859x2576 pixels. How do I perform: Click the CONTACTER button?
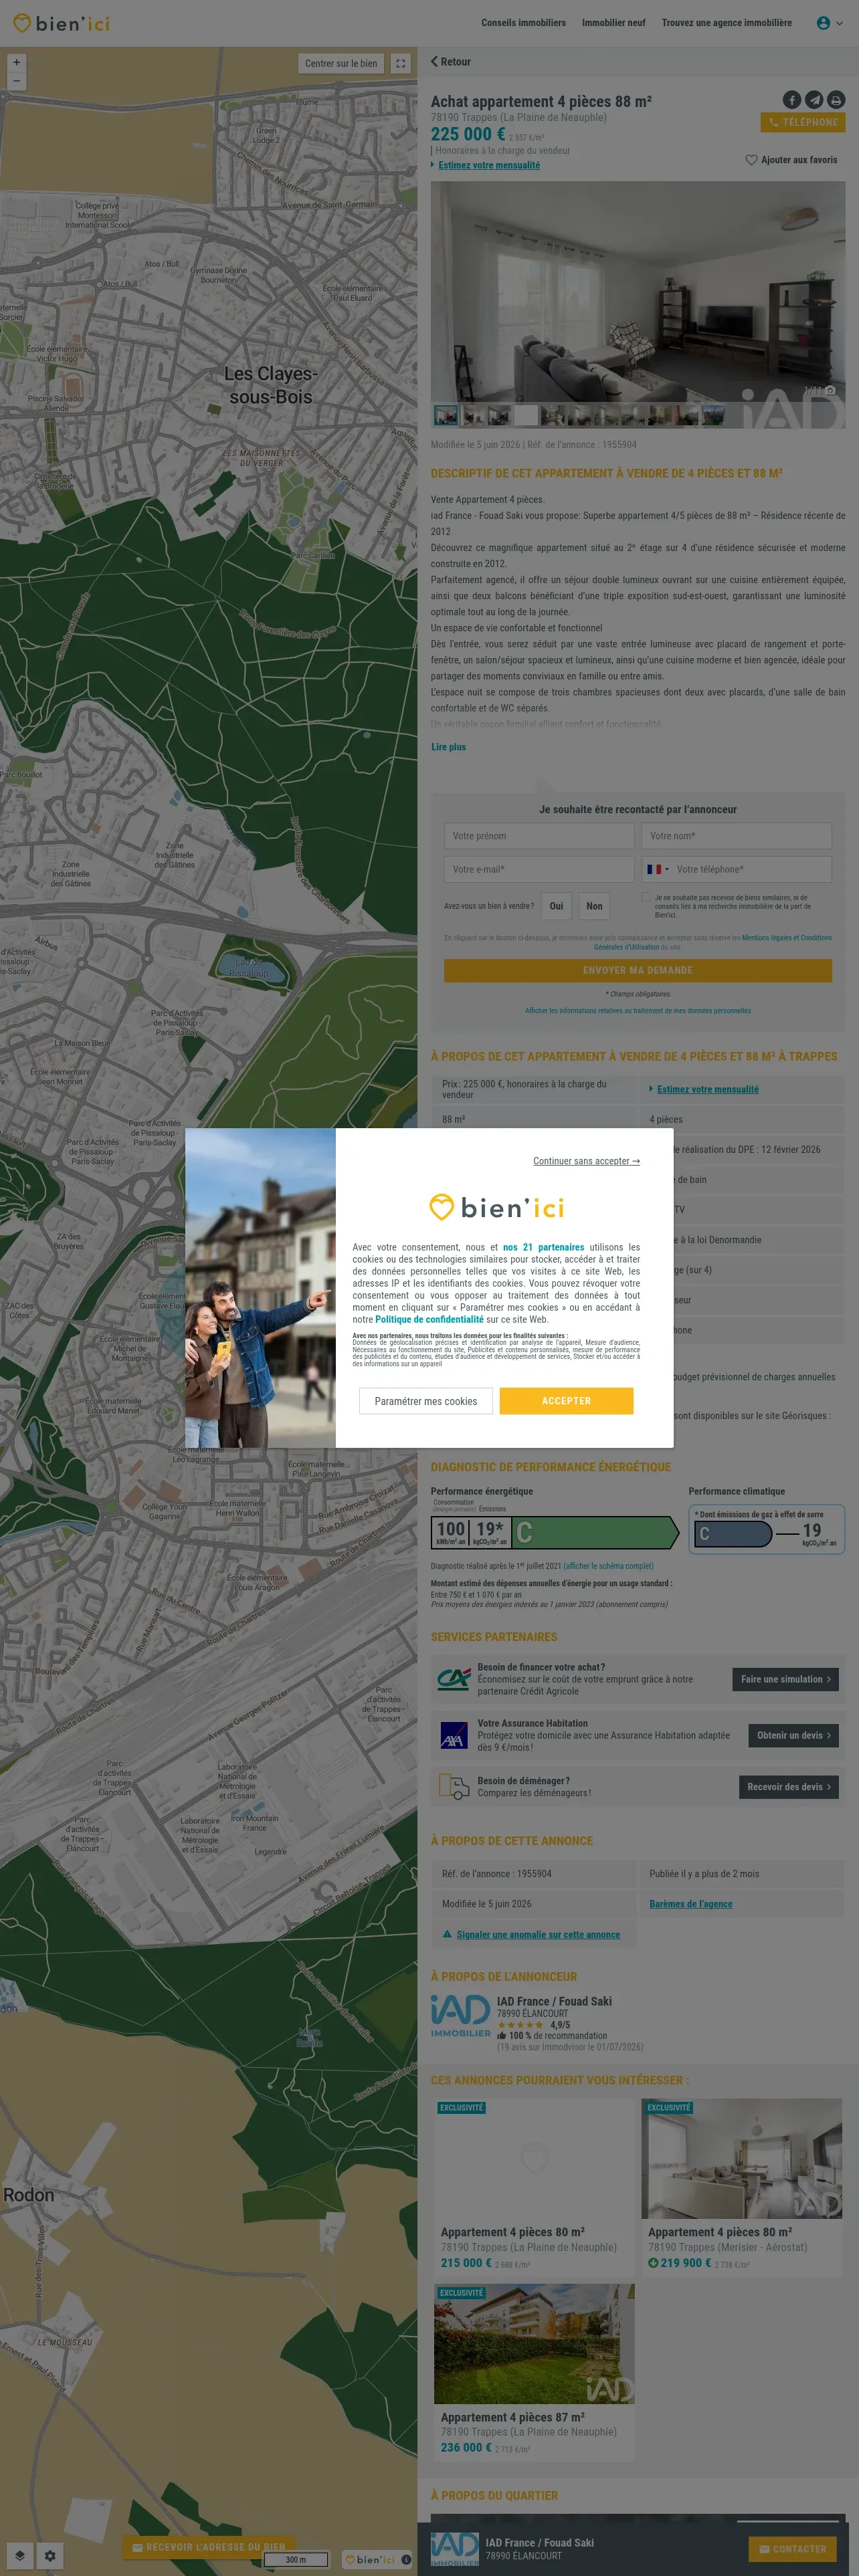click(x=792, y=2549)
